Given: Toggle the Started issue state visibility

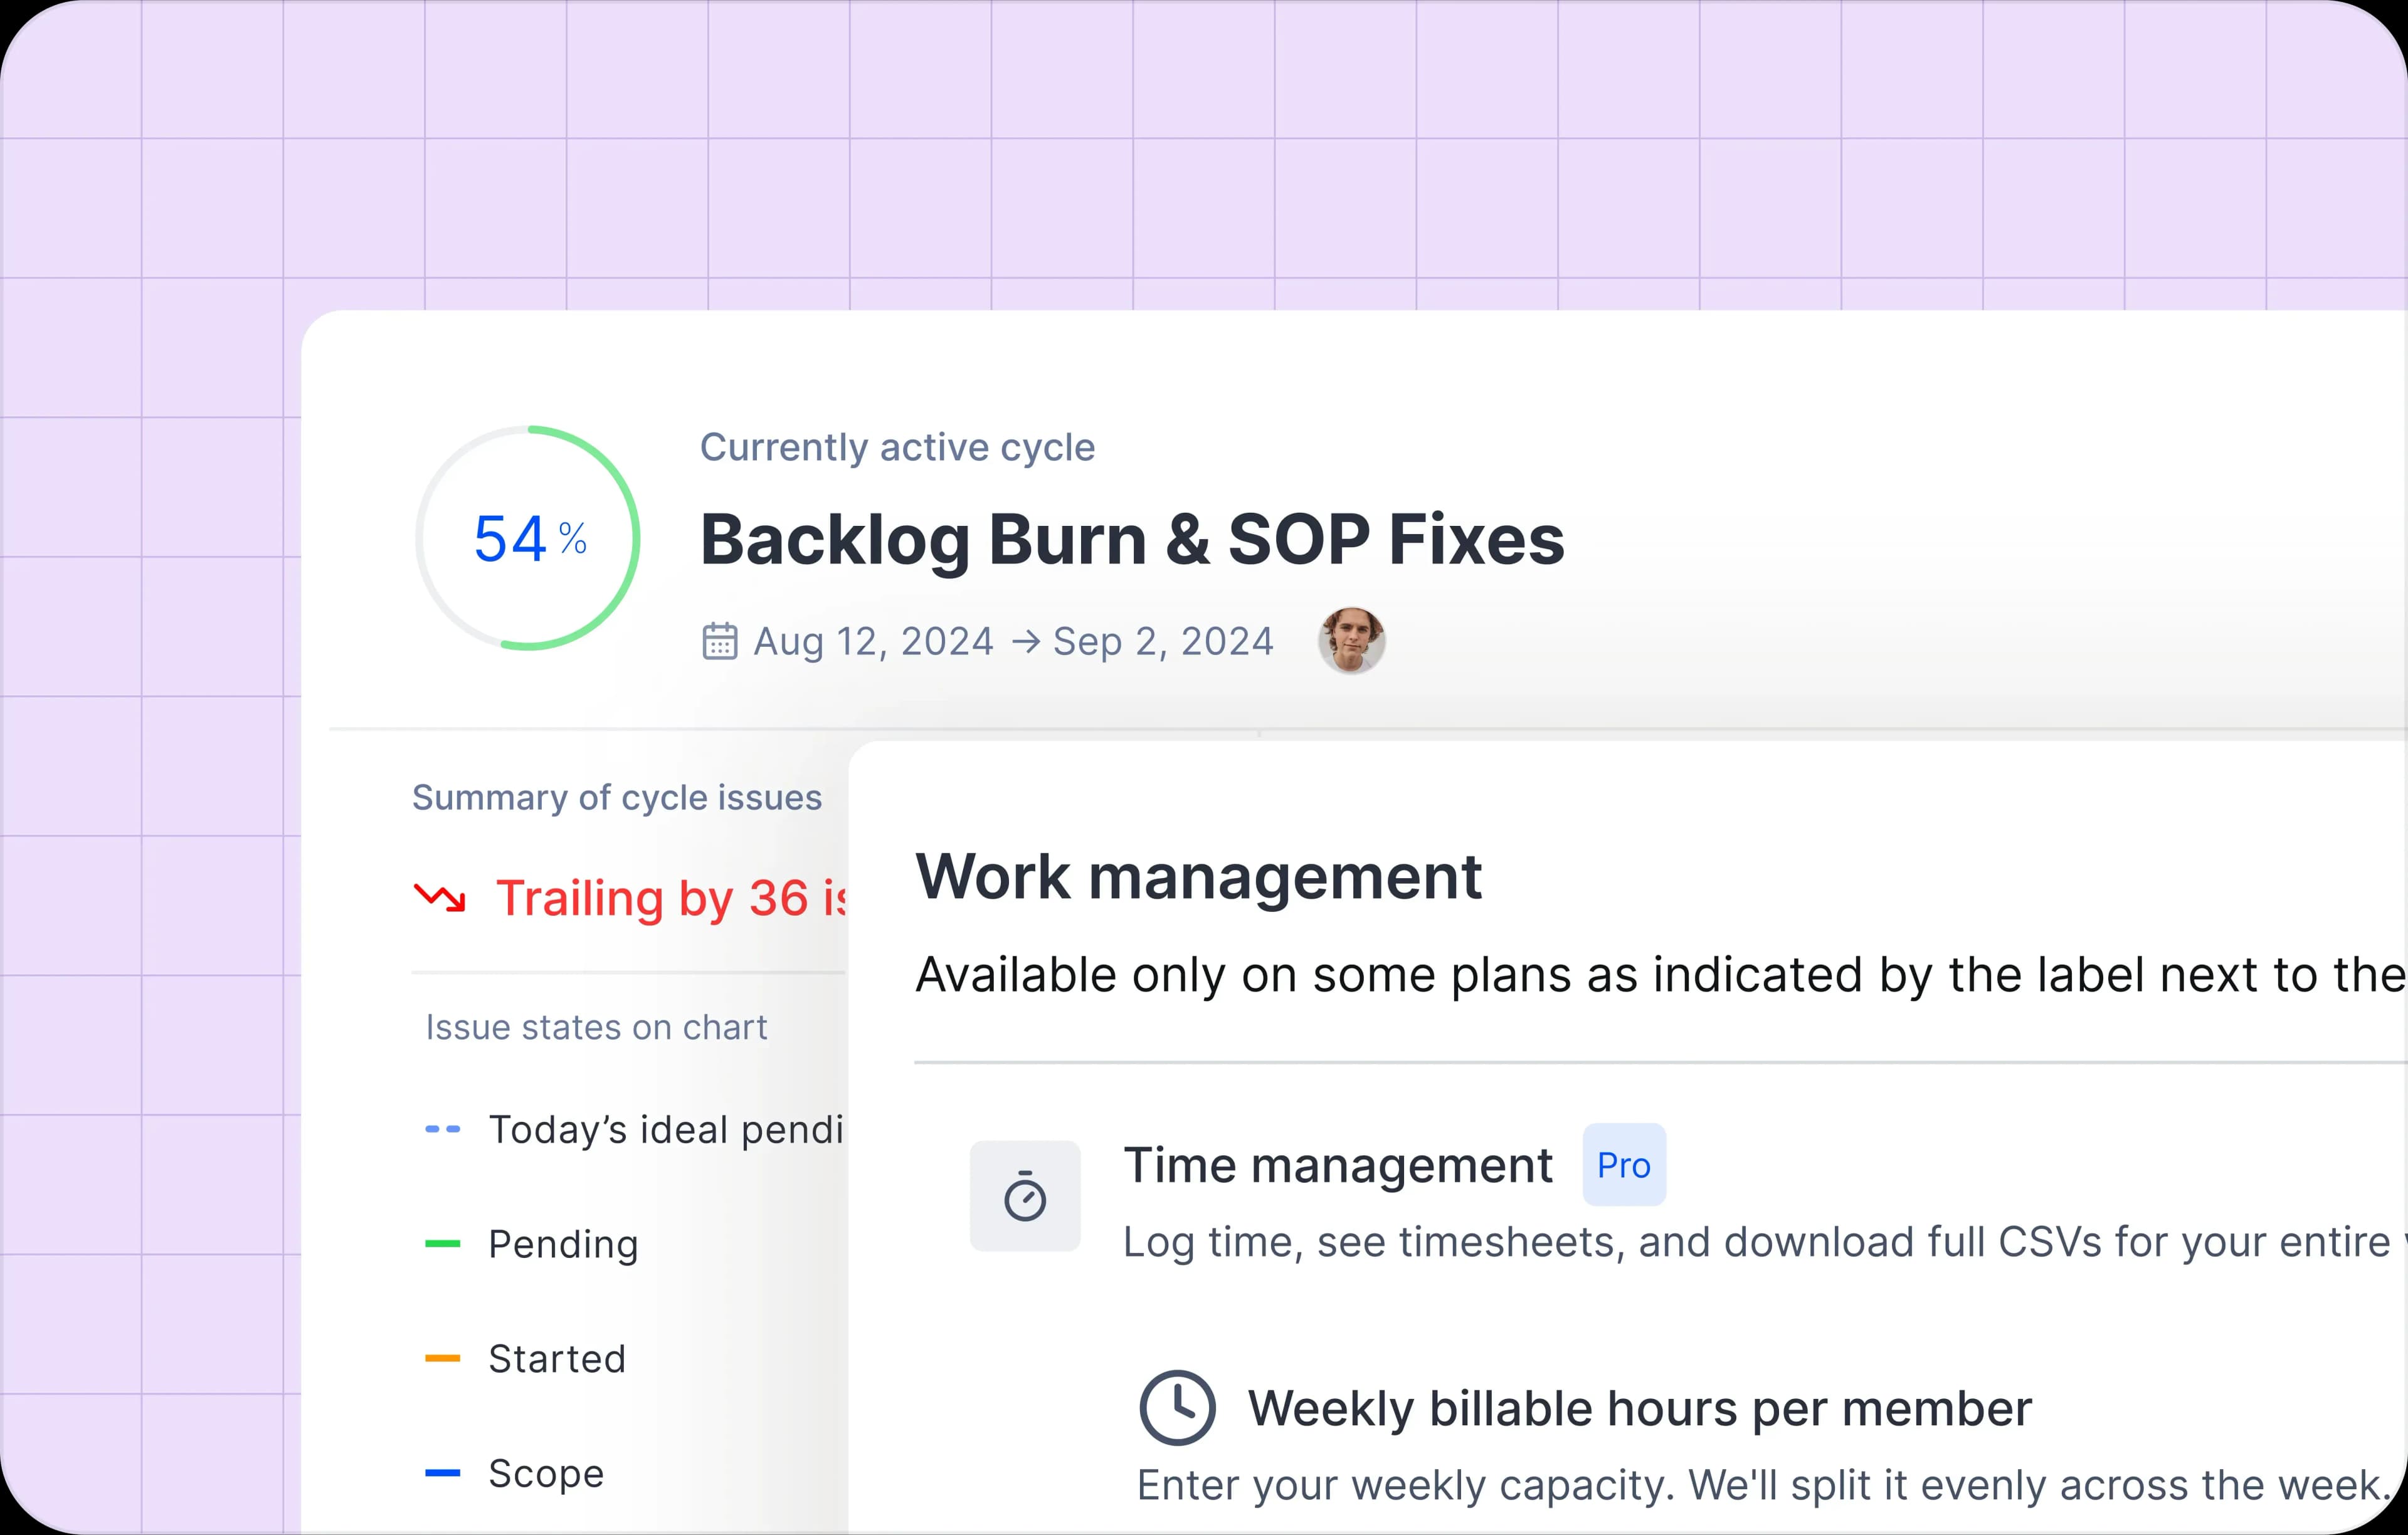Looking at the screenshot, I should pyautogui.click(x=556, y=1358).
